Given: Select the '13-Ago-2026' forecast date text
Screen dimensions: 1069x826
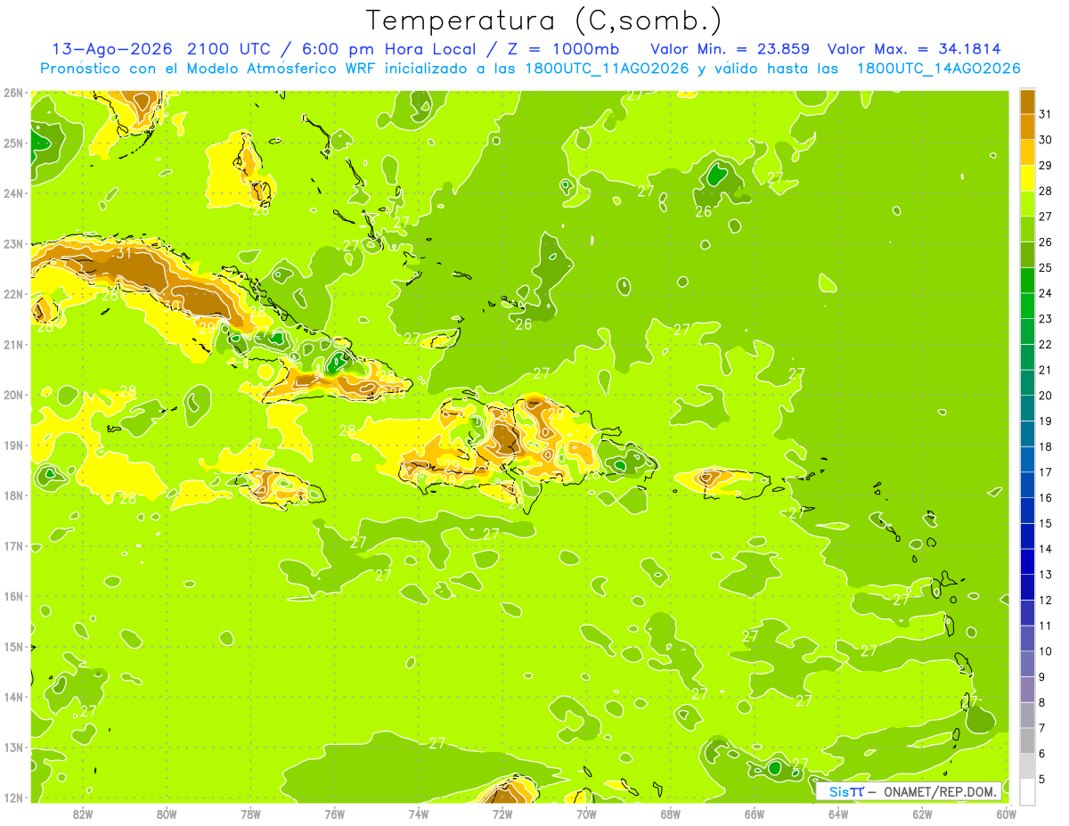Looking at the screenshot, I should pyautogui.click(x=111, y=48).
